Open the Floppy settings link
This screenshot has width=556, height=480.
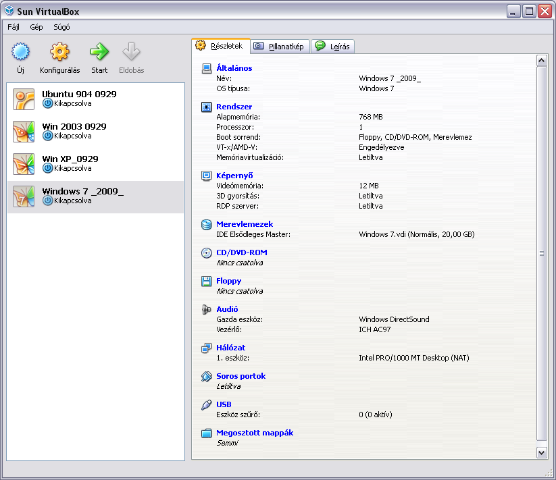(229, 282)
